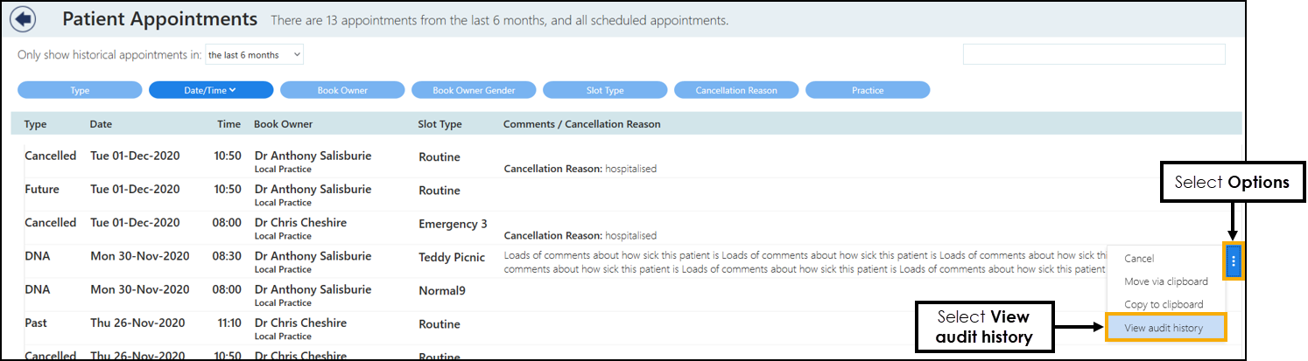1308x361 pixels.
Task: Click the search input field
Action: [1094, 54]
